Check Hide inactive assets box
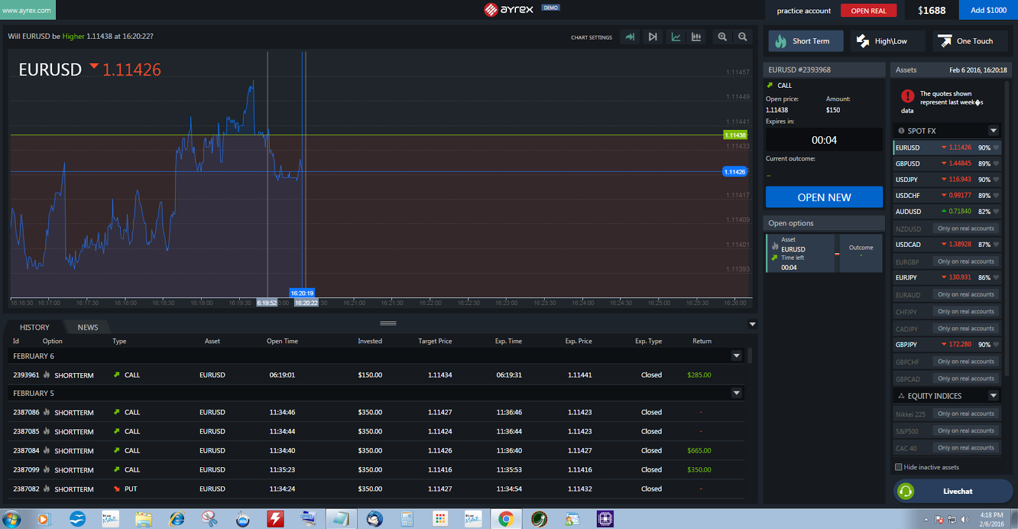 [x=898, y=467]
